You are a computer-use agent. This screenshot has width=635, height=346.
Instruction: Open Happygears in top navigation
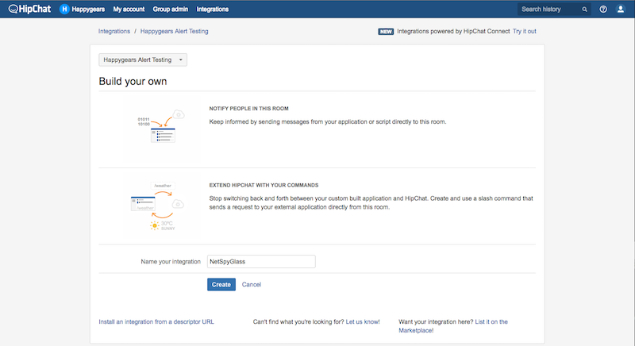pyautogui.click(x=88, y=9)
